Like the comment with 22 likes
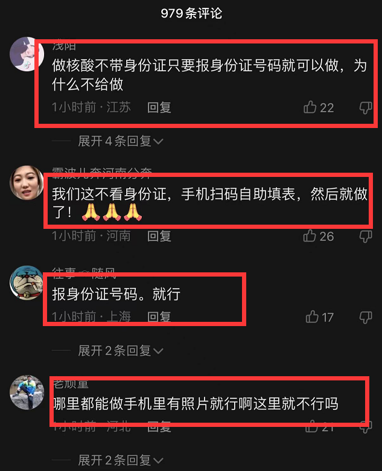The height and width of the screenshot is (471, 382). click(310, 107)
